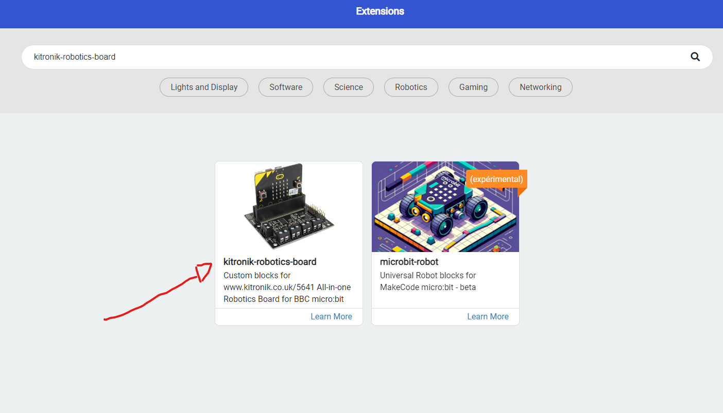Click the orange (expérimental) badge
The height and width of the screenshot is (413, 723).
pyautogui.click(x=496, y=179)
